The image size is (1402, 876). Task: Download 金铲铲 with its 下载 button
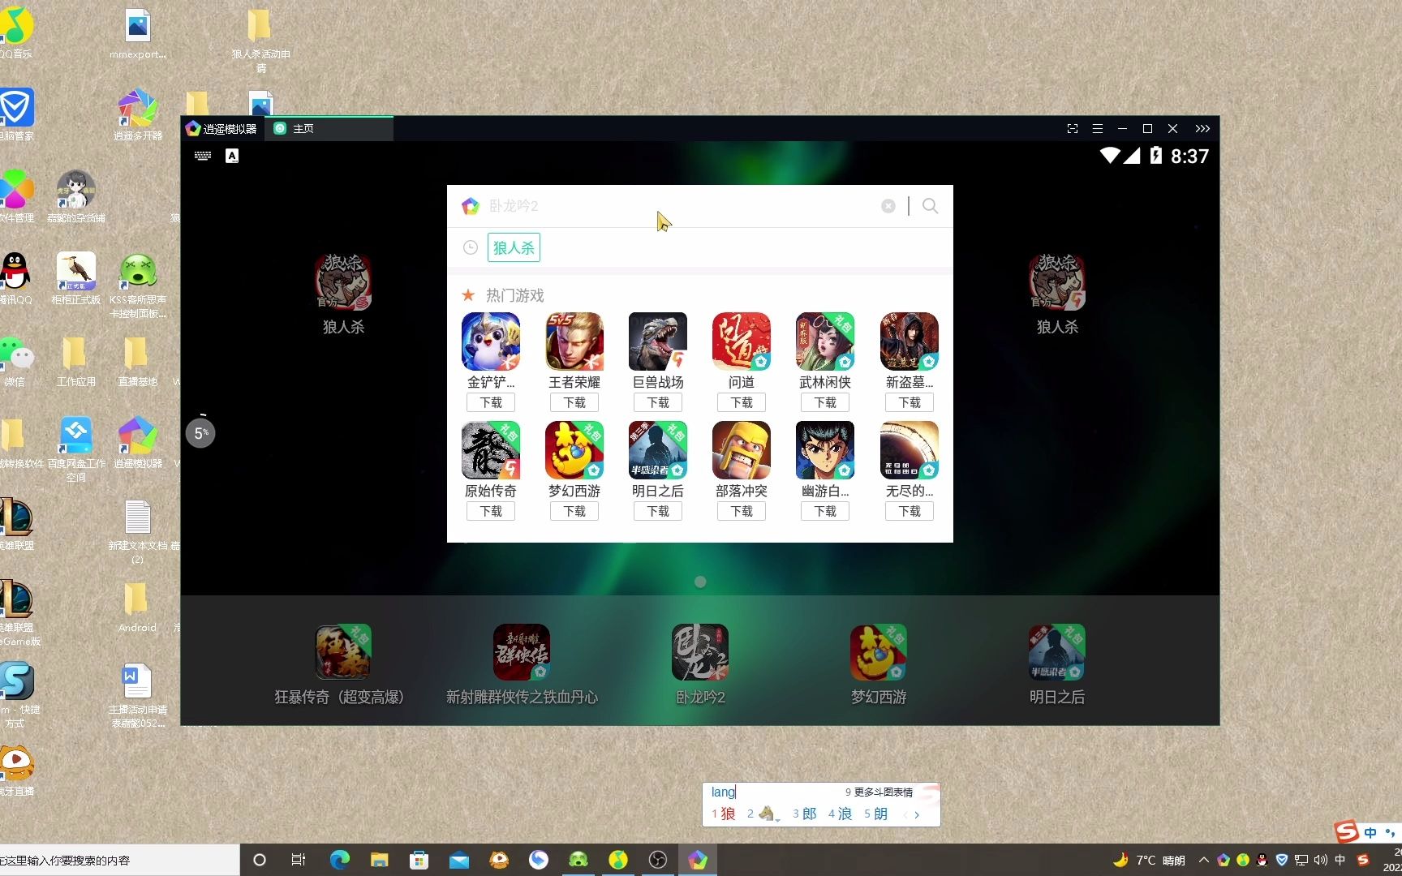pos(491,402)
